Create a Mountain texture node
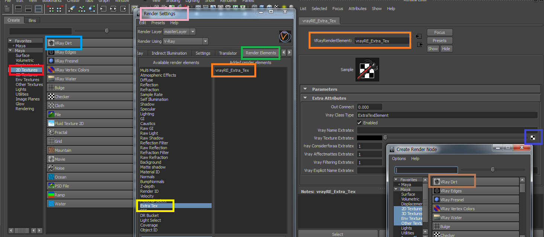 pos(90,150)
